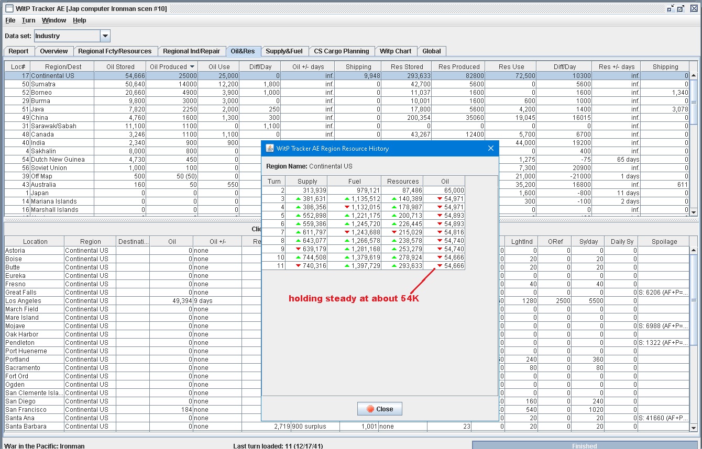Select the Santa Barbara location row
Viewport: 702px width, 449px height.
(x=347, y=426)
